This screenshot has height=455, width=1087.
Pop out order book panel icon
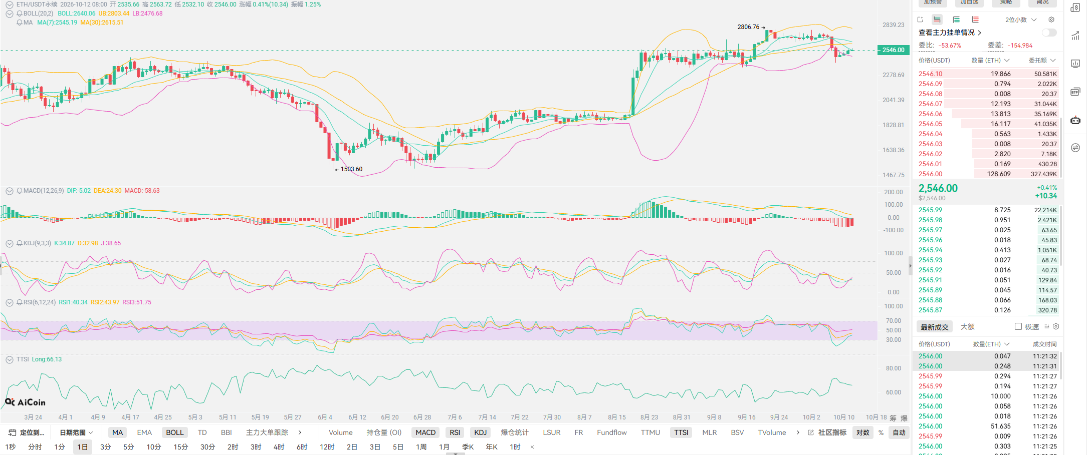[920, 20]
